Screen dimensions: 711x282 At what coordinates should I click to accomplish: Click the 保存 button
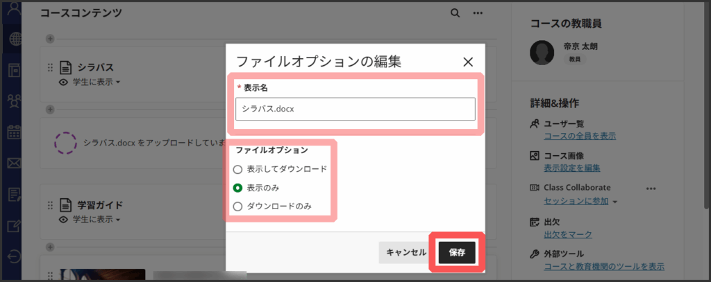coord(457,252)
